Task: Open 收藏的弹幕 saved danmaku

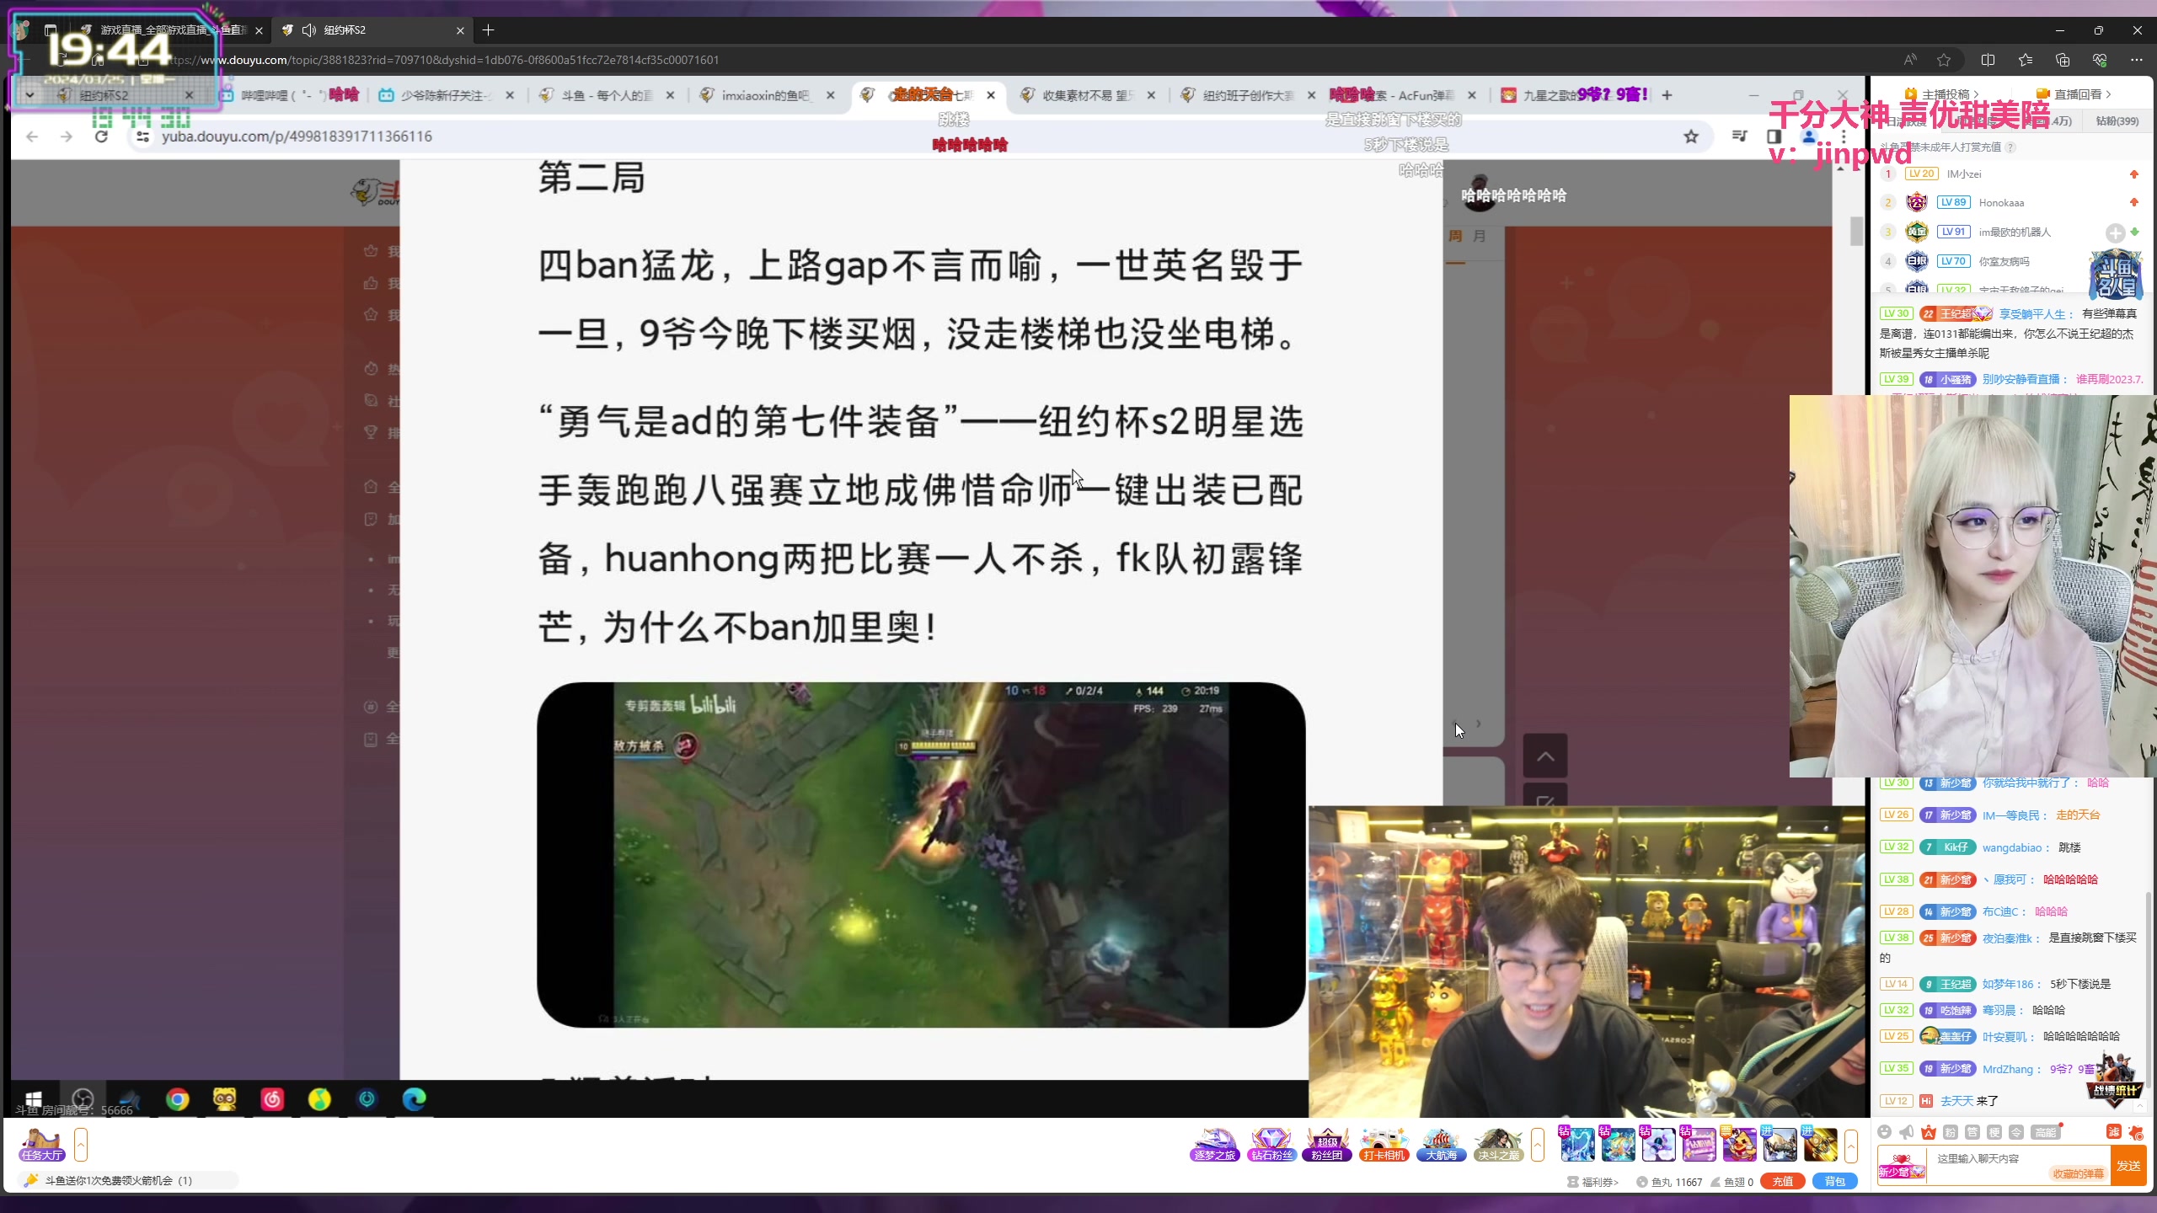Action: click(2079, 1173)
